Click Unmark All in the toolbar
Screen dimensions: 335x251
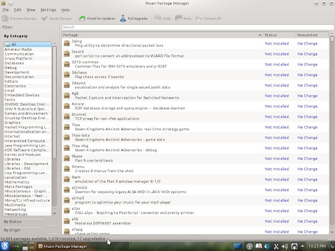coord(208,18)
